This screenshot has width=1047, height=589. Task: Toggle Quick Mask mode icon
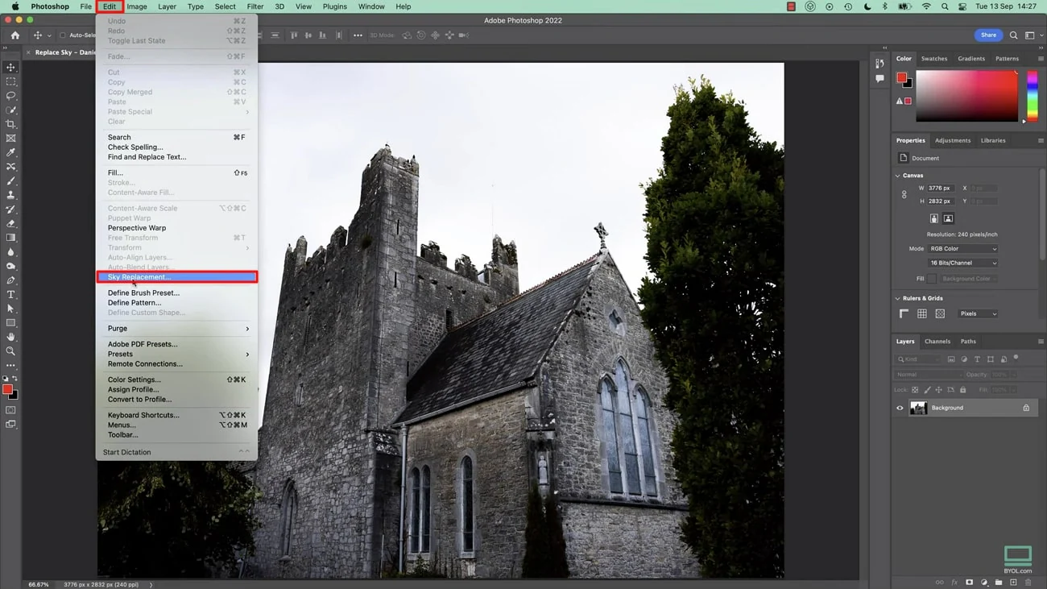point(10,410)
